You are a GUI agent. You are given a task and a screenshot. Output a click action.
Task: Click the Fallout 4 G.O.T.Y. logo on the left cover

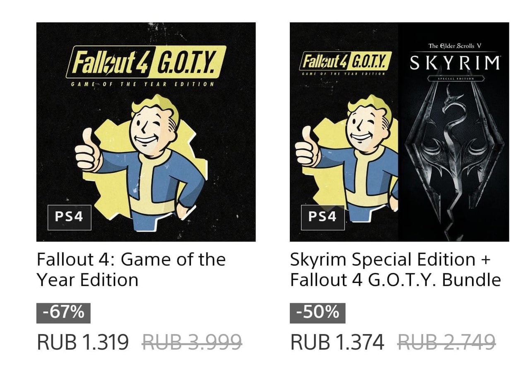[x=146, y=62]
